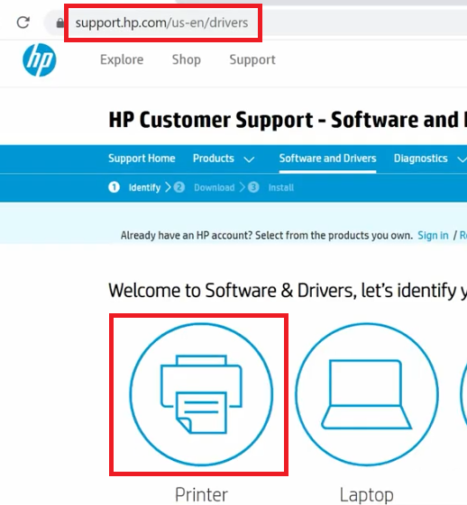467x505 pixels.
Task: Click the HP Customer Support page heading
Action: click(288, 120)
